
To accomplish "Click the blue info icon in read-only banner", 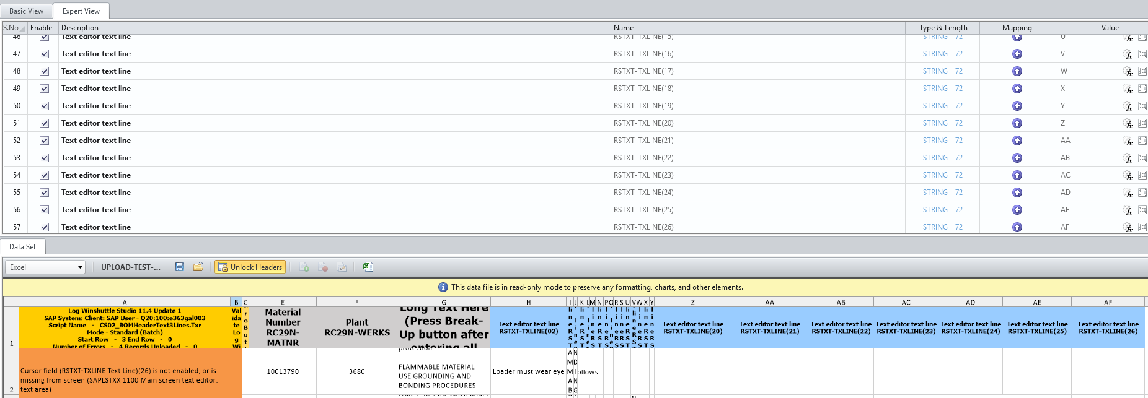I will (443, 287).
